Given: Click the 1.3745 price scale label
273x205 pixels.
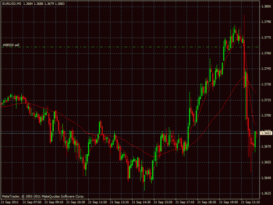Looking at the screenshot, I should 266,69.
